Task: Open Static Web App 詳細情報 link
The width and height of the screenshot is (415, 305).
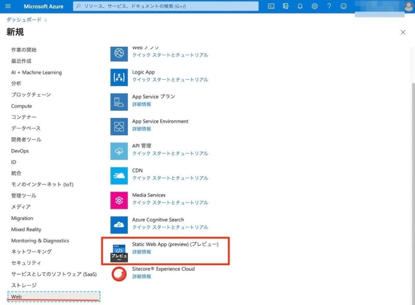Action: 142,252
